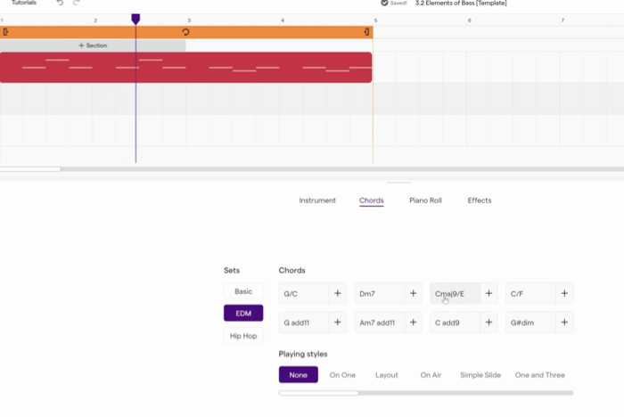Click the undo arrow icon

tap(60, 3)
